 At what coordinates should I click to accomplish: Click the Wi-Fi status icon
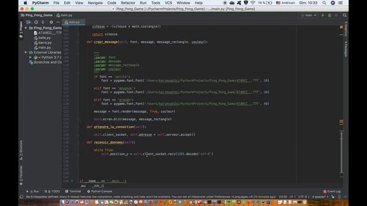point(252,3)
